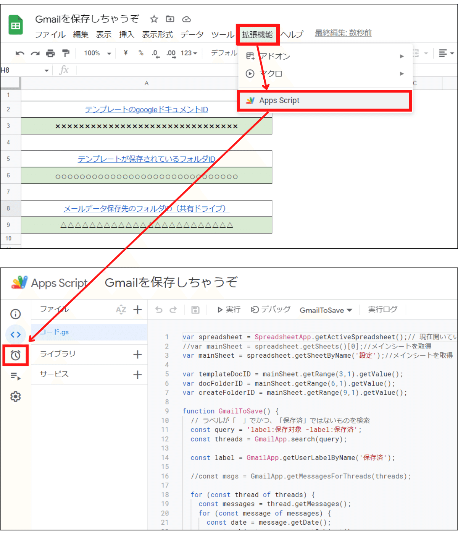The width and height of the screenshot is (458, 535).
Task: Apply yen currency format
Action: [126, 53]
